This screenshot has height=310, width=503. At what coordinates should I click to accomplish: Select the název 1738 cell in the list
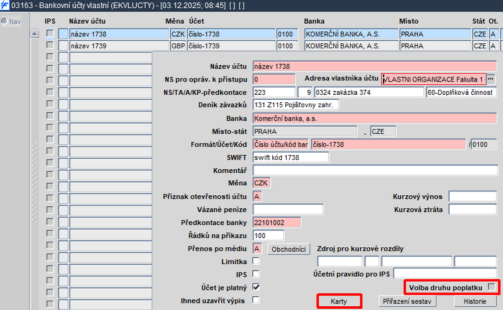pos(119,34)
